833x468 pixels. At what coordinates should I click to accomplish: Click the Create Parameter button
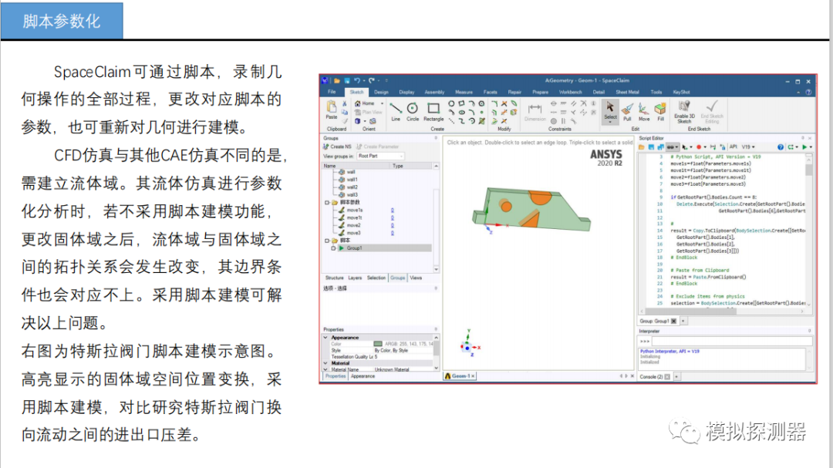pyautogui.click(x=377, y=146)
